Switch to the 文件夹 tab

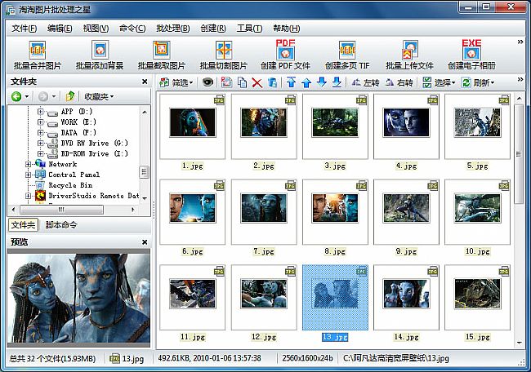23,225
